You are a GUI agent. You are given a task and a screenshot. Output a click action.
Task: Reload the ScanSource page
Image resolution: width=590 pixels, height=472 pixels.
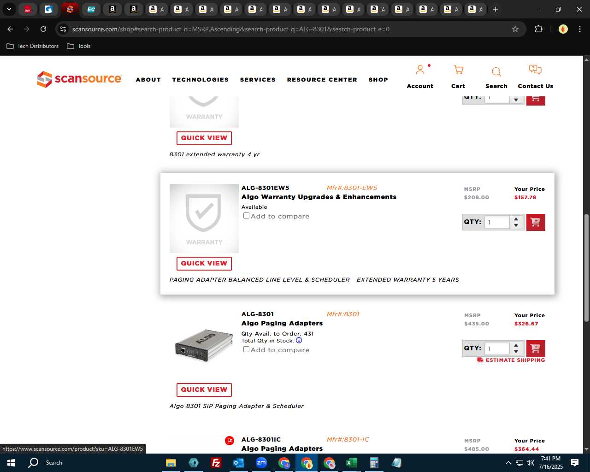(x=43, y=29)
